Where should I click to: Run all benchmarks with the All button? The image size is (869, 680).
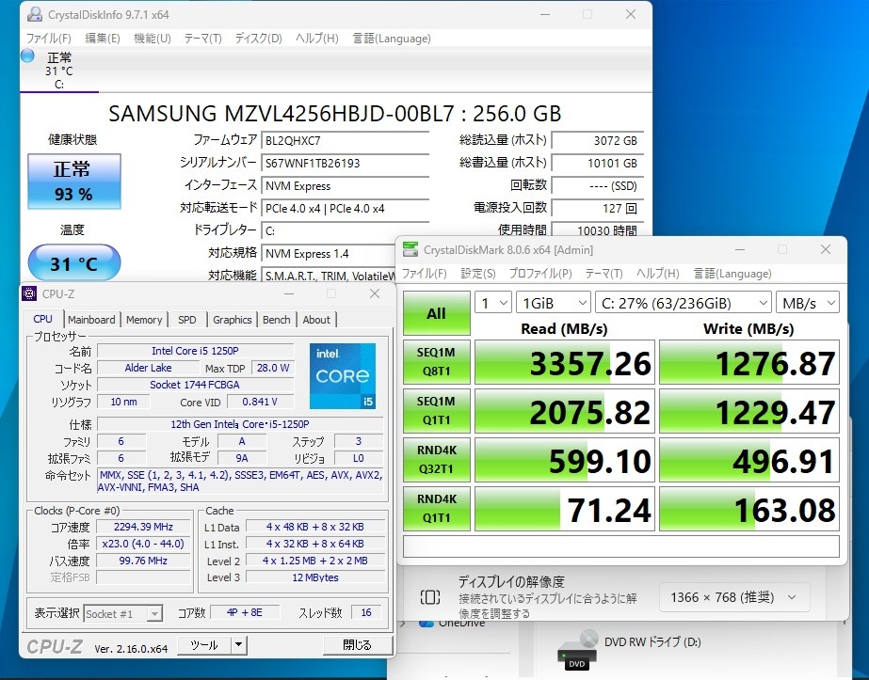(436, 313)
